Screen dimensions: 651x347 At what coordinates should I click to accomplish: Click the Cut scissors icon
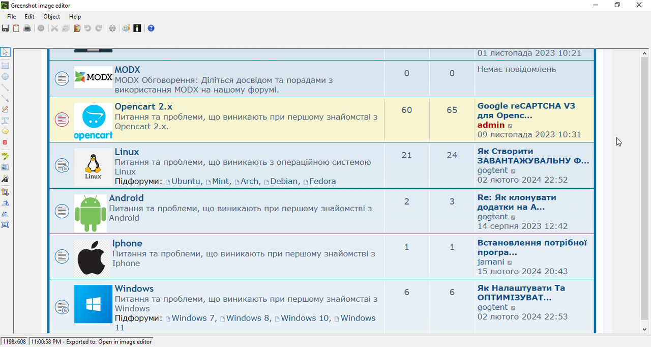tap(54, 28)
